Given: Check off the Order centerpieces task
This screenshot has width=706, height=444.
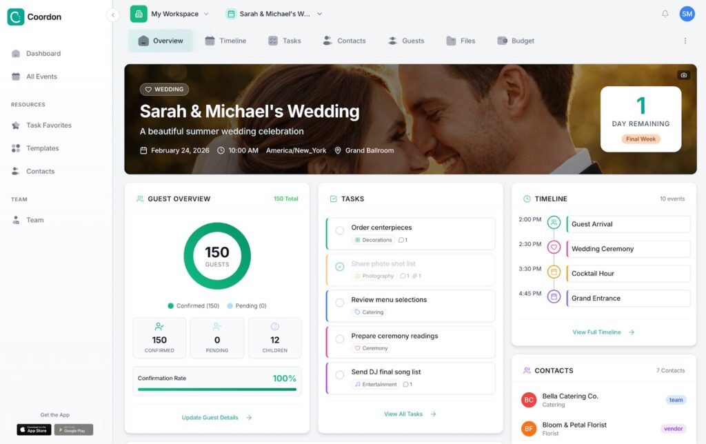Looking at the screenshot, I should pos(339,231).
